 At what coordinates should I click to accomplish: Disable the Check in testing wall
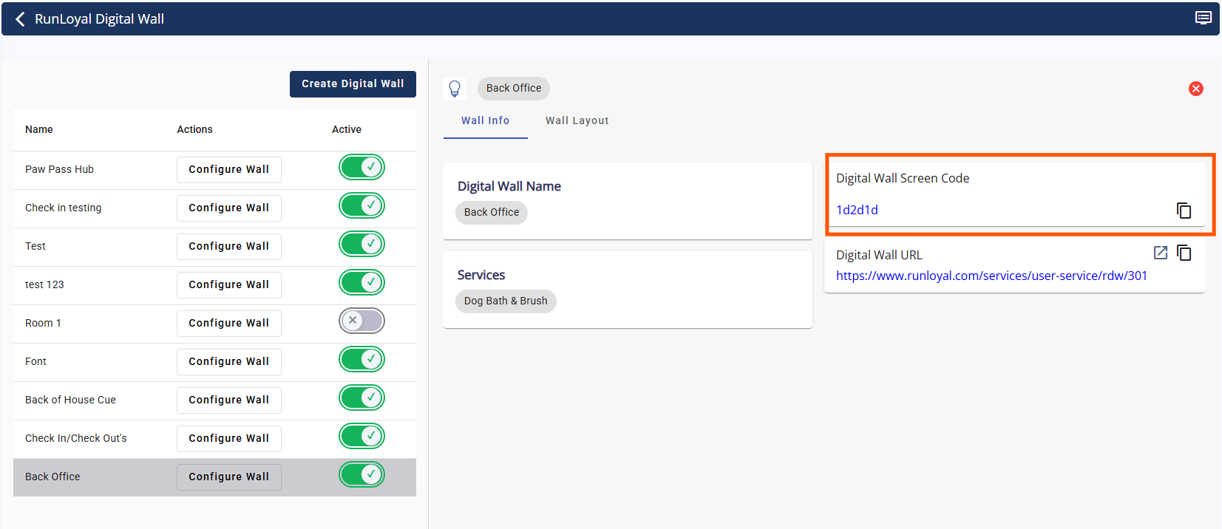(361, 206)
